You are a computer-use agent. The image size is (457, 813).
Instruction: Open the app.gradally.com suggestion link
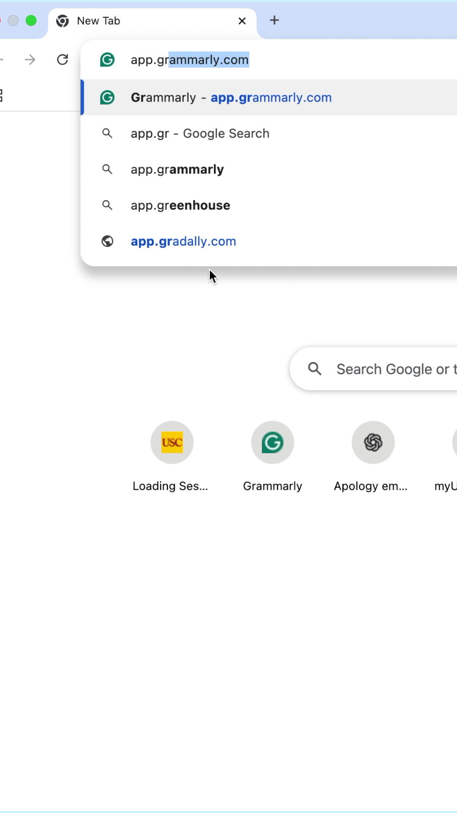pos(183,241)
